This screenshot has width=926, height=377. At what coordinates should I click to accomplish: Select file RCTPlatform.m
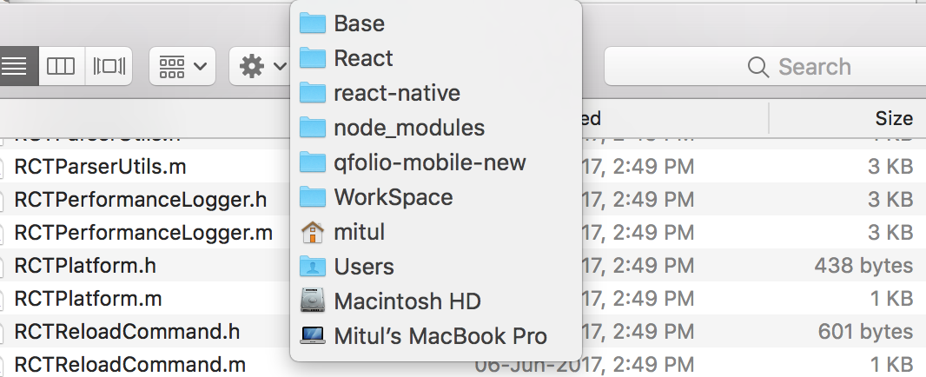[88, 299]
